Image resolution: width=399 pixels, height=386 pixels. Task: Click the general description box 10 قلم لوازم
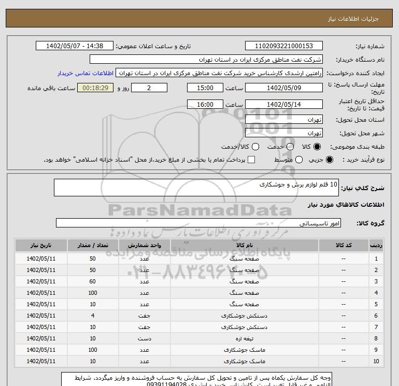tap(196, 188)
